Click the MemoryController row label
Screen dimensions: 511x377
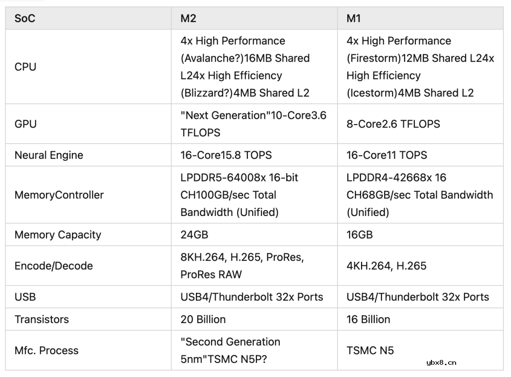pyautogui.click(x=59, y=195)
